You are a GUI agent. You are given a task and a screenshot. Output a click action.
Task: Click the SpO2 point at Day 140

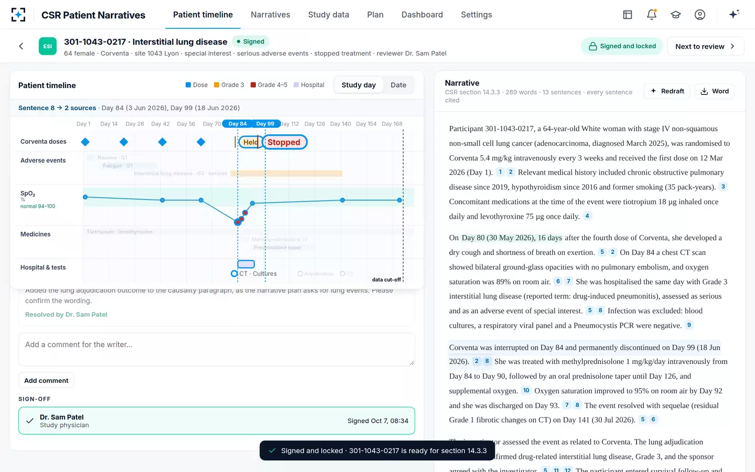pyautogui.click(x=342, y=200)
